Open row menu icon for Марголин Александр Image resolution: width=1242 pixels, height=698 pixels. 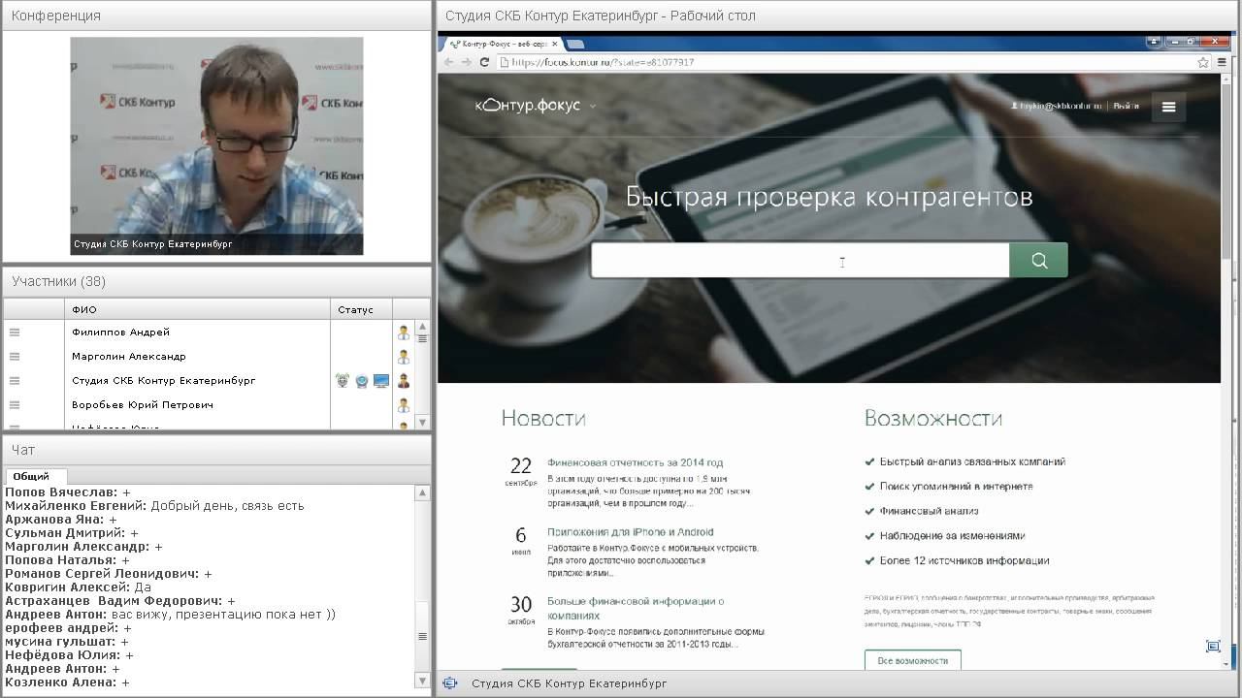[x=15, y=357]
